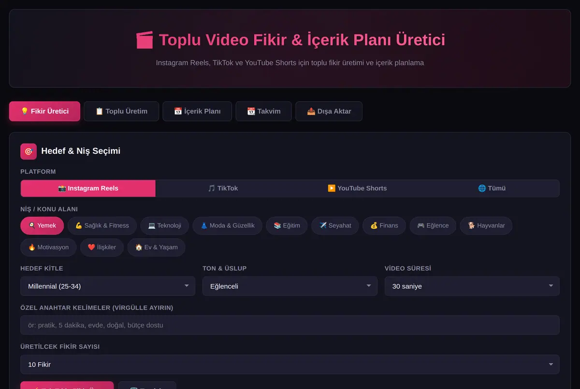Go to the Takvim tab
The width and height of the screenshot is (580, 389).
(x=263, y=111)
